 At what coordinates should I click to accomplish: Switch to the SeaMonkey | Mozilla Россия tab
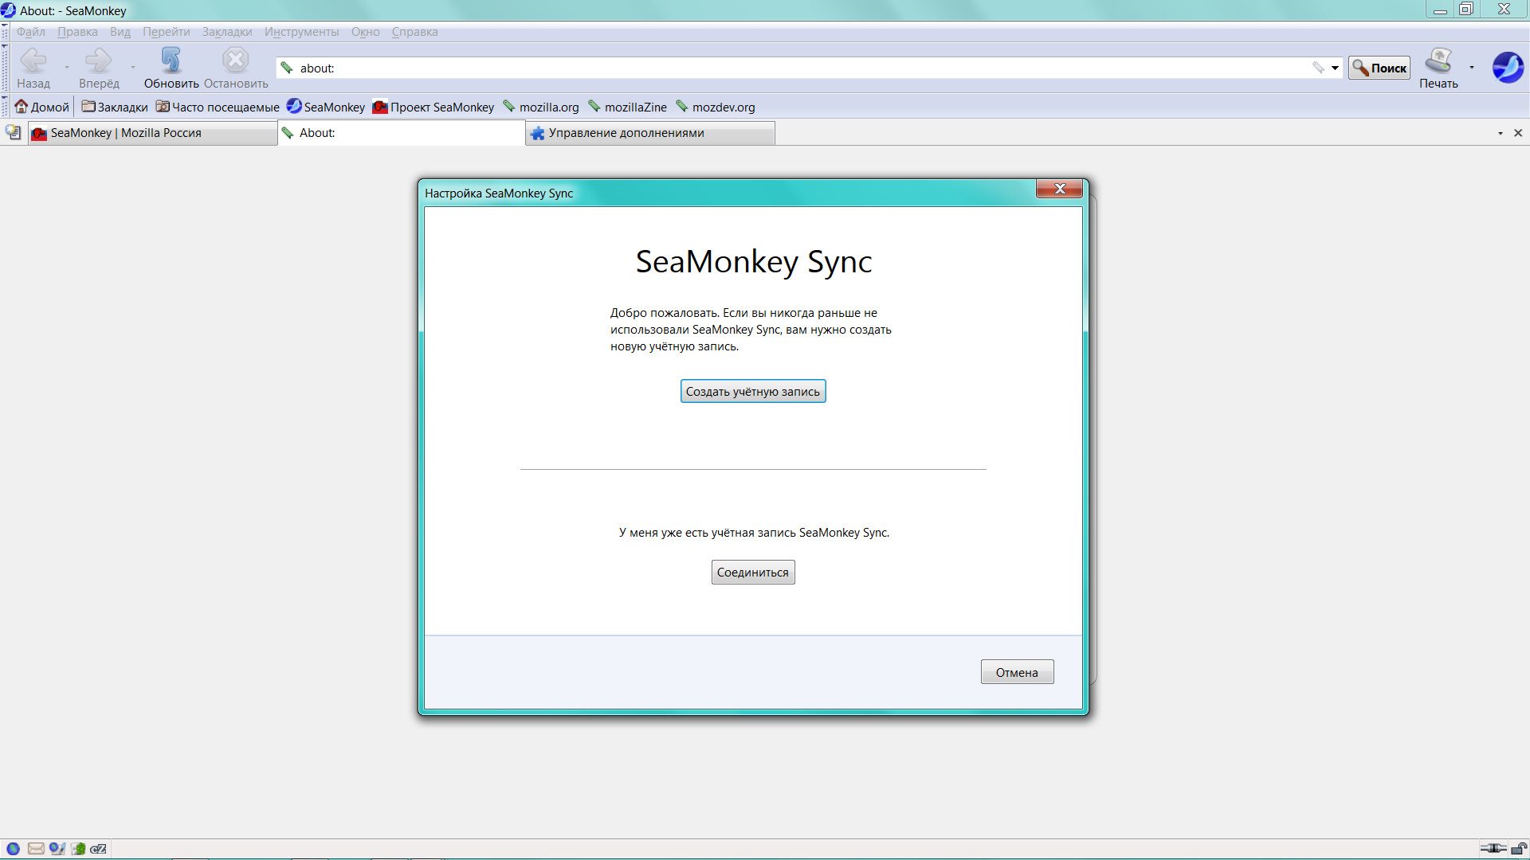tap(153, 133)
